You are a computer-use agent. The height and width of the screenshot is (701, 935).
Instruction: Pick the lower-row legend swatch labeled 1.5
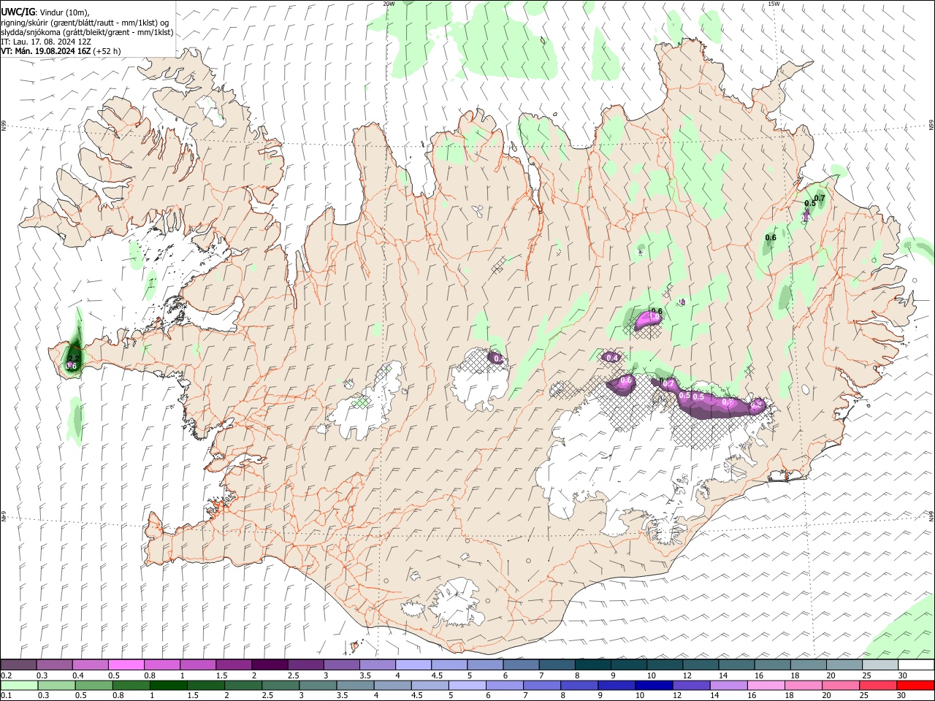206,686
